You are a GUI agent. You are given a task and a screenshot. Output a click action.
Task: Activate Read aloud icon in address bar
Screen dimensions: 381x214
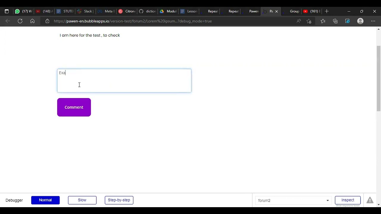(x=299, y=21)
